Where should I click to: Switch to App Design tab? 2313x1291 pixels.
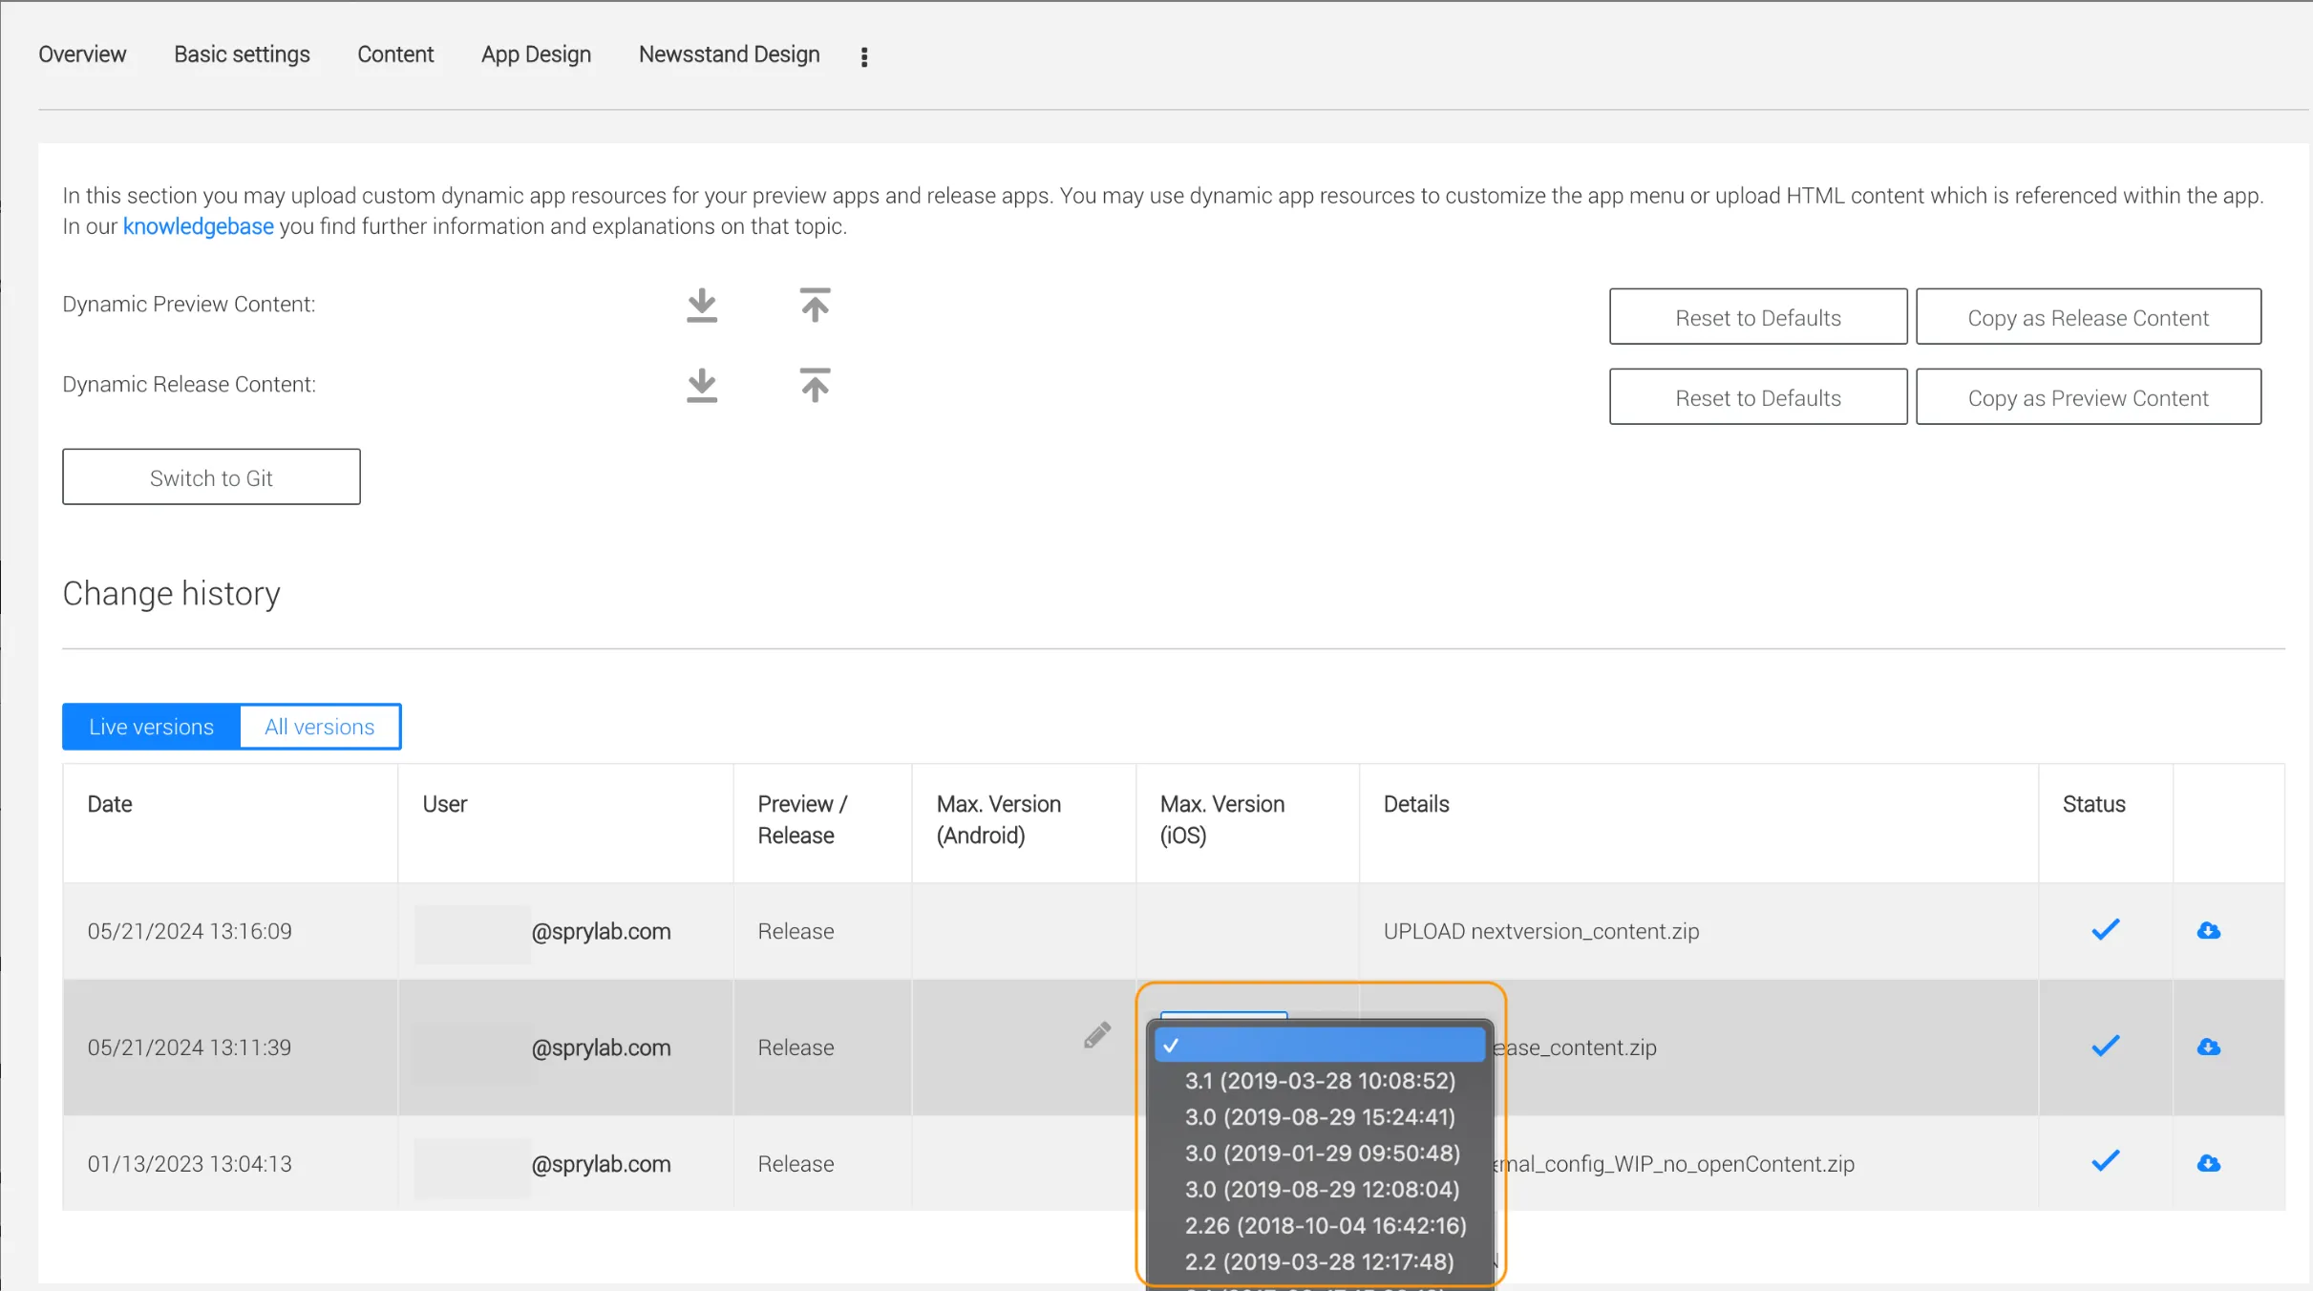(x=536, y=54)
